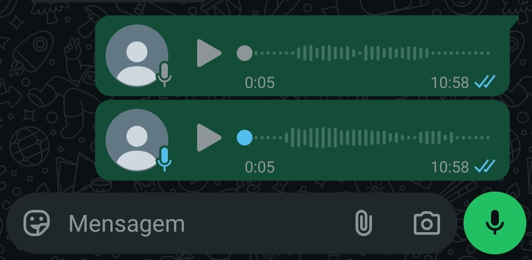Open the camera from message bar
This screenshot has height=260, width=532.
426,223
